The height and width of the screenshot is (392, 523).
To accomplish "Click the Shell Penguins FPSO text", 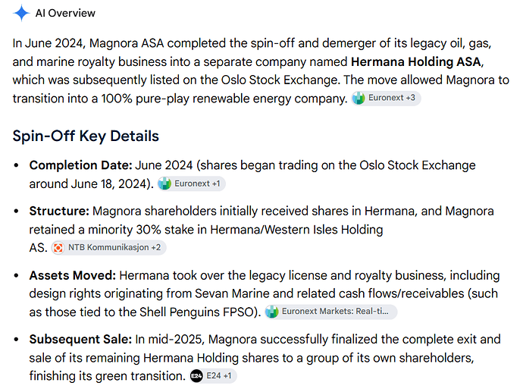I will tap(197, 312).
